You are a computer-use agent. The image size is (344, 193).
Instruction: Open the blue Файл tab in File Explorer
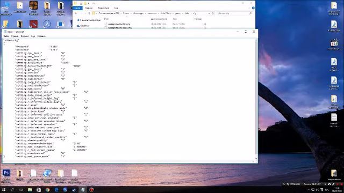pyautogui.click(x=77, y=8)
